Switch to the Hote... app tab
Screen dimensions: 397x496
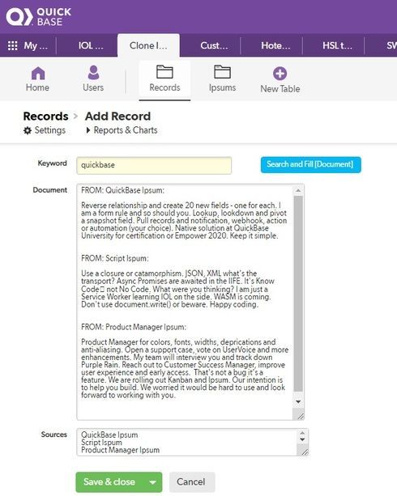[x=275, y=46]
